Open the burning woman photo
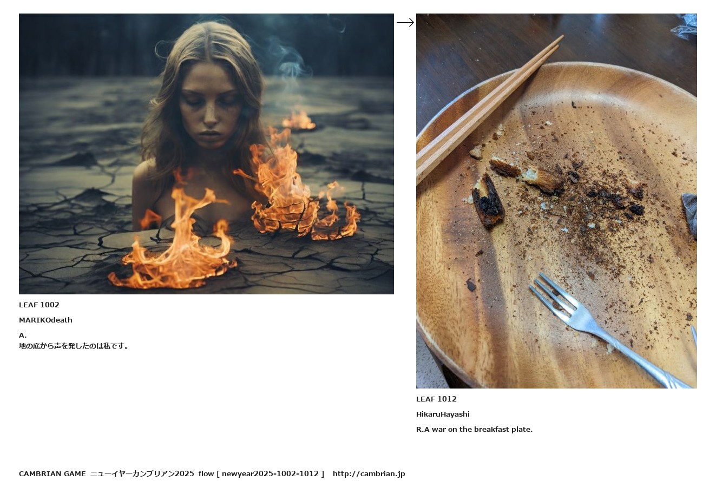The height and width of the screenshot is (487, 716). tap(206, 154)
